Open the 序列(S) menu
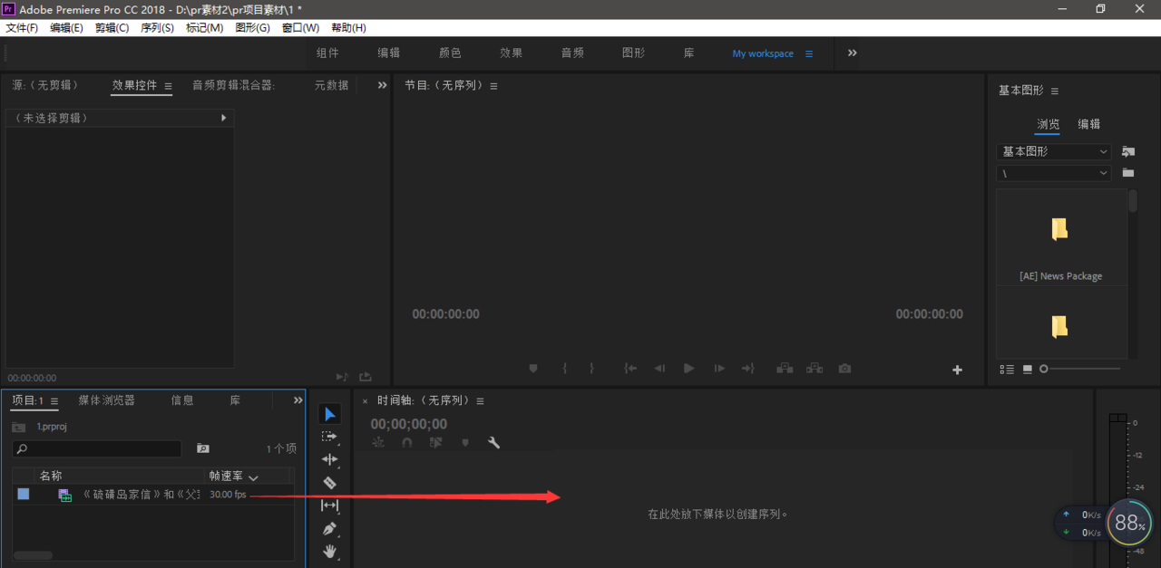Screen dimensions: 1161x568 [x=157, y=28]
